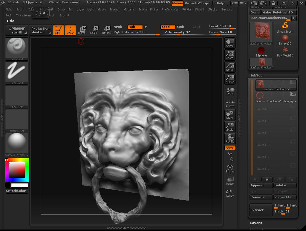The height and width of the screenshot is (231, 306).
Task: Click the Delete subtool button
Action: [x=285, y=185]
